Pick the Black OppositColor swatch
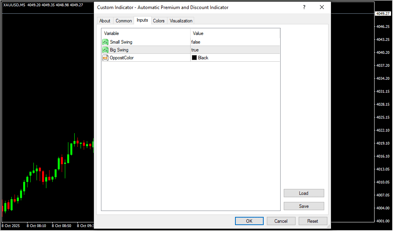 (194, 58)
